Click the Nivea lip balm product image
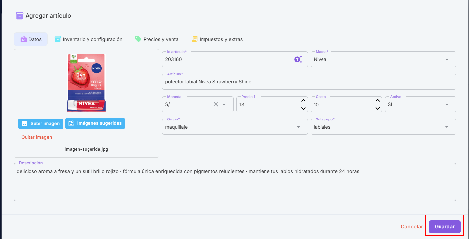The width and height of the screenshot is (469, 239). coord(87,82)
